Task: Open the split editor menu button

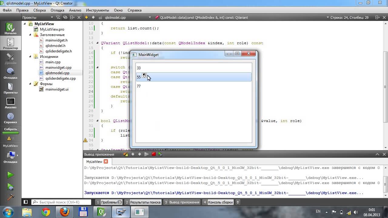Action: pyautogui.click(x=377, y=18)
